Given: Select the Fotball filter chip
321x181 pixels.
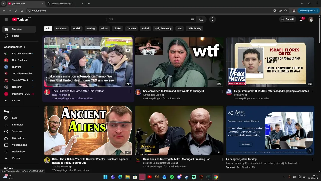Looking at the screenshot, I should (x=145, y=29).
